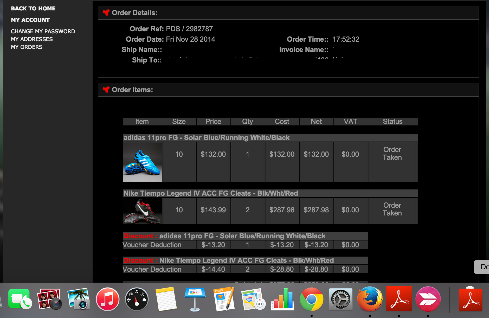Switch to Google Chrome in dock
The height and width of the screenshot is (318, 489).
[x=312, y=299]
